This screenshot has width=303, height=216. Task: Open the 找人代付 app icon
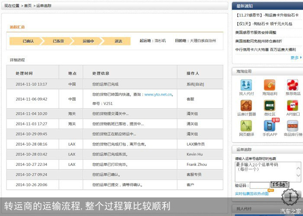(246, 85)
